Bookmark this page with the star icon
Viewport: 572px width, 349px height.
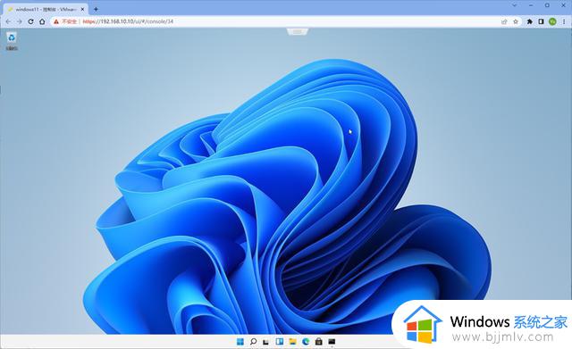(x=516, y=21)
